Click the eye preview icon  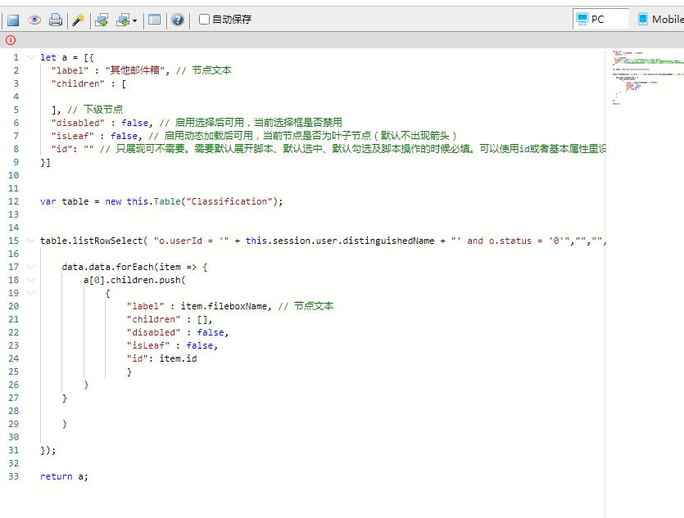point(34,20)
